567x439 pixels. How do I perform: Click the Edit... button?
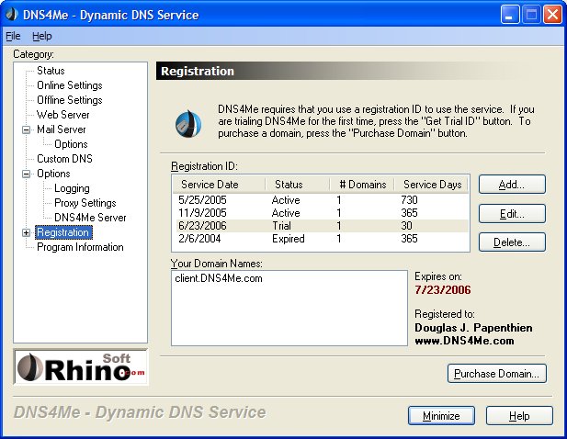click(512, 214)
